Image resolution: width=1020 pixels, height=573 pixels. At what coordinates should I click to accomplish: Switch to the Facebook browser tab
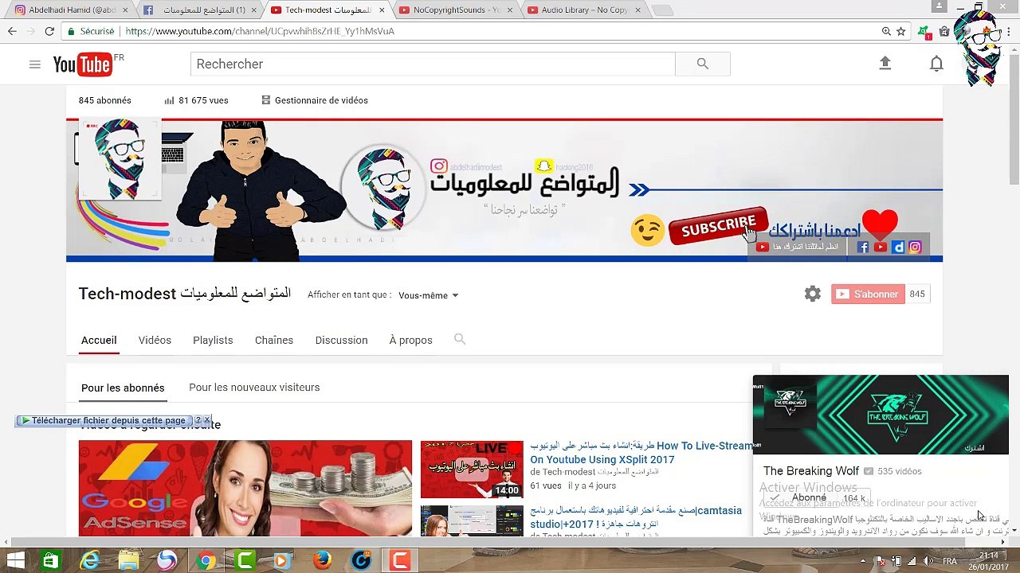tap(198, 10)
